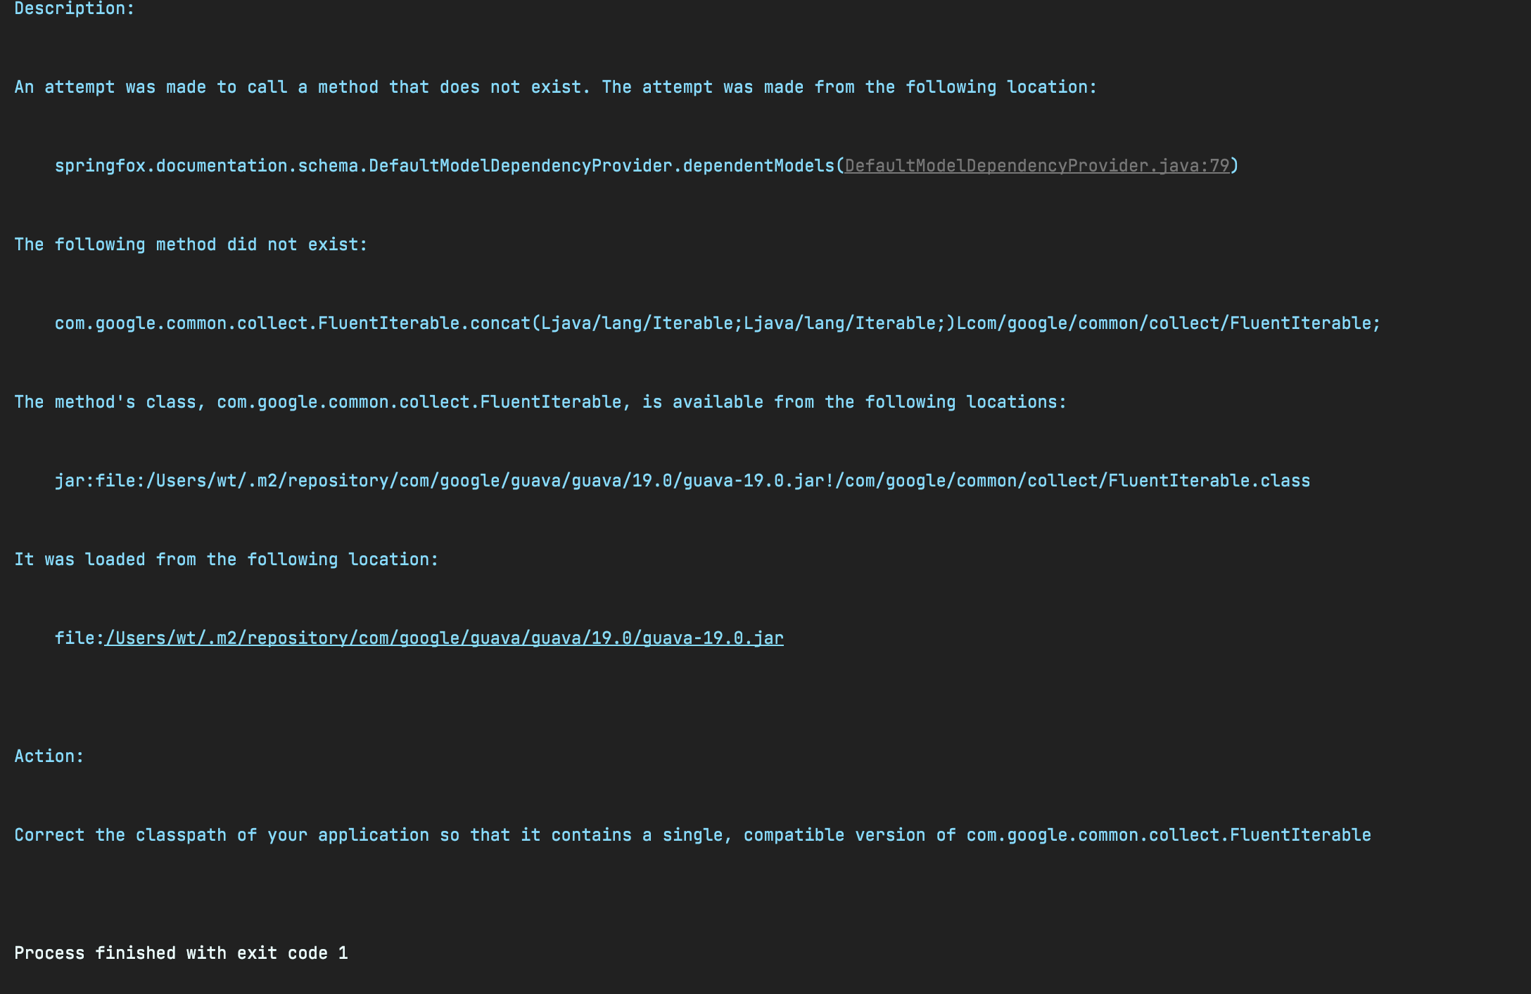Image resolution: width=1531 pixels, height=994 pixels.
Task: Click "(Ljava/lang/Iterable;Ljava/lang/Iterable;)" parameter text
Action: (743, 323)
